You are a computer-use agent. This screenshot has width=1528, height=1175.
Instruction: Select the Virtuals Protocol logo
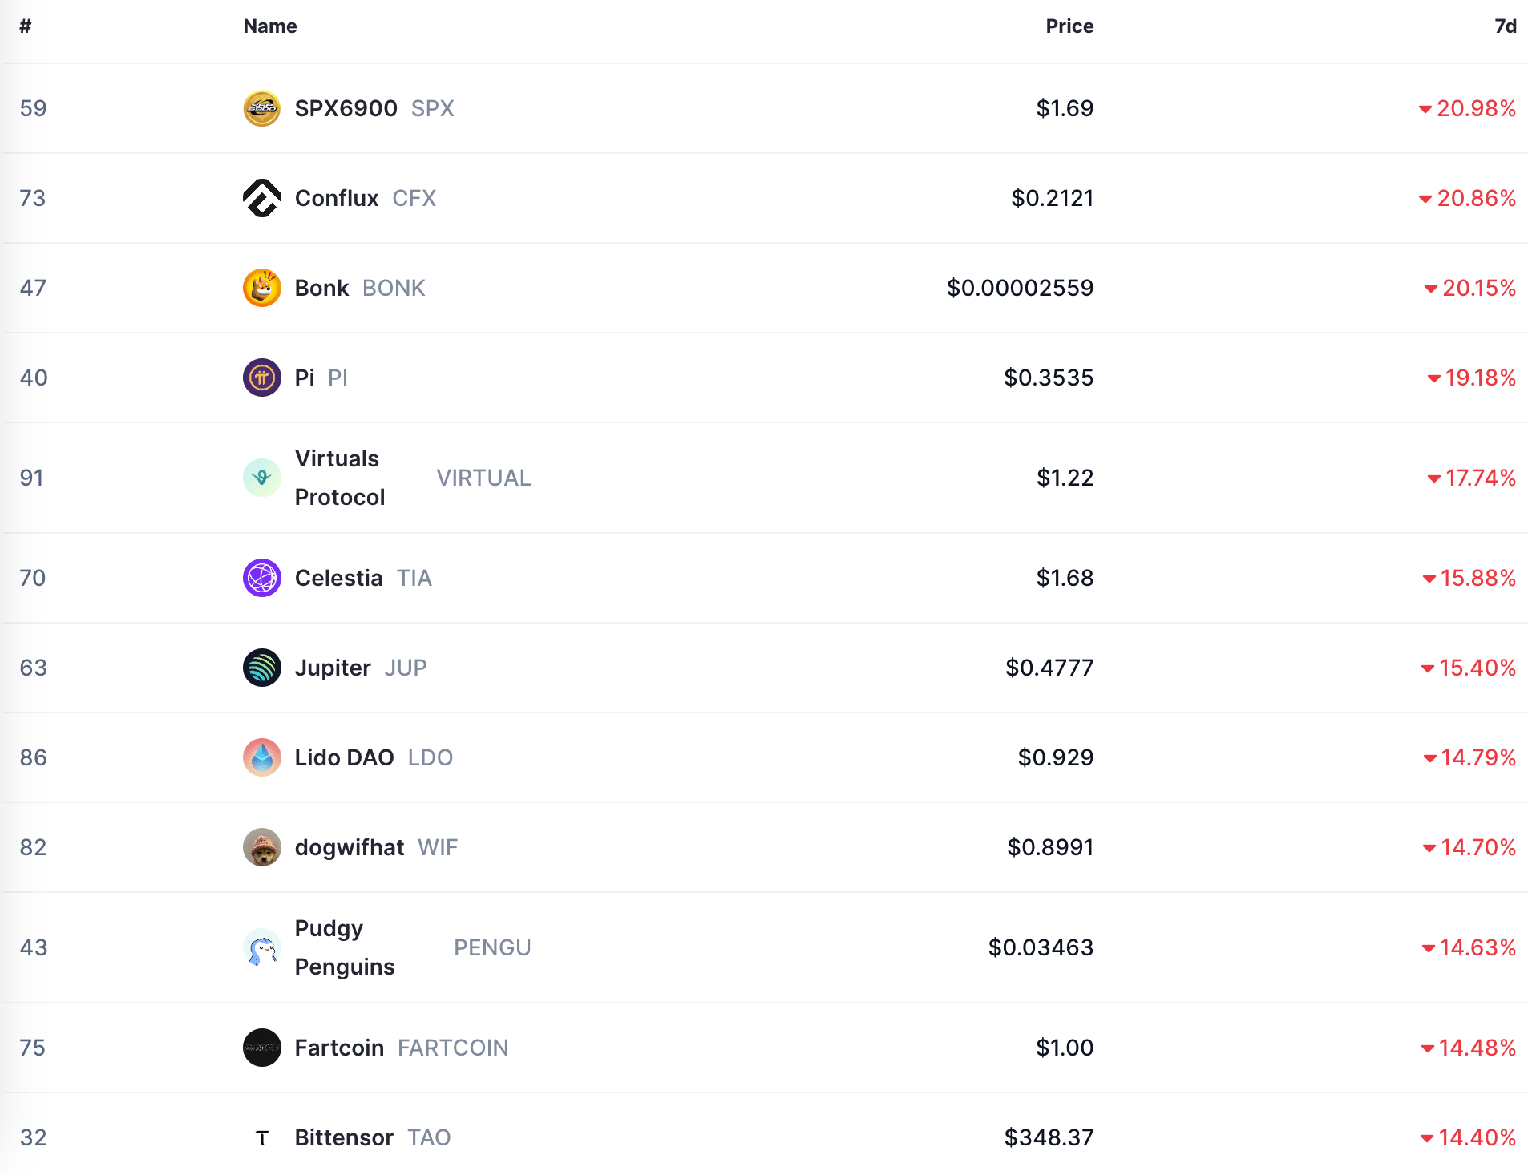(x=261, y=478)
